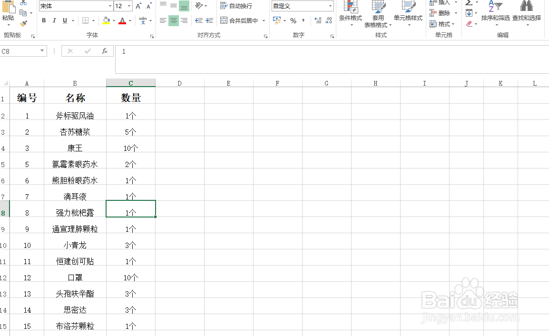The height and width of the screenshot is (336, 549).
Task: Open the font name 宋体 dropdown
Action: pyautogui.click(x=110, y=6)
